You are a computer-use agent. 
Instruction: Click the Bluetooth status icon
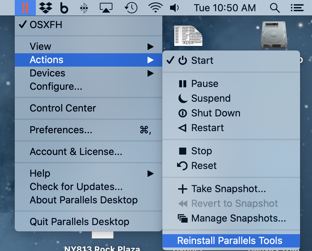[x=84, y=8]
